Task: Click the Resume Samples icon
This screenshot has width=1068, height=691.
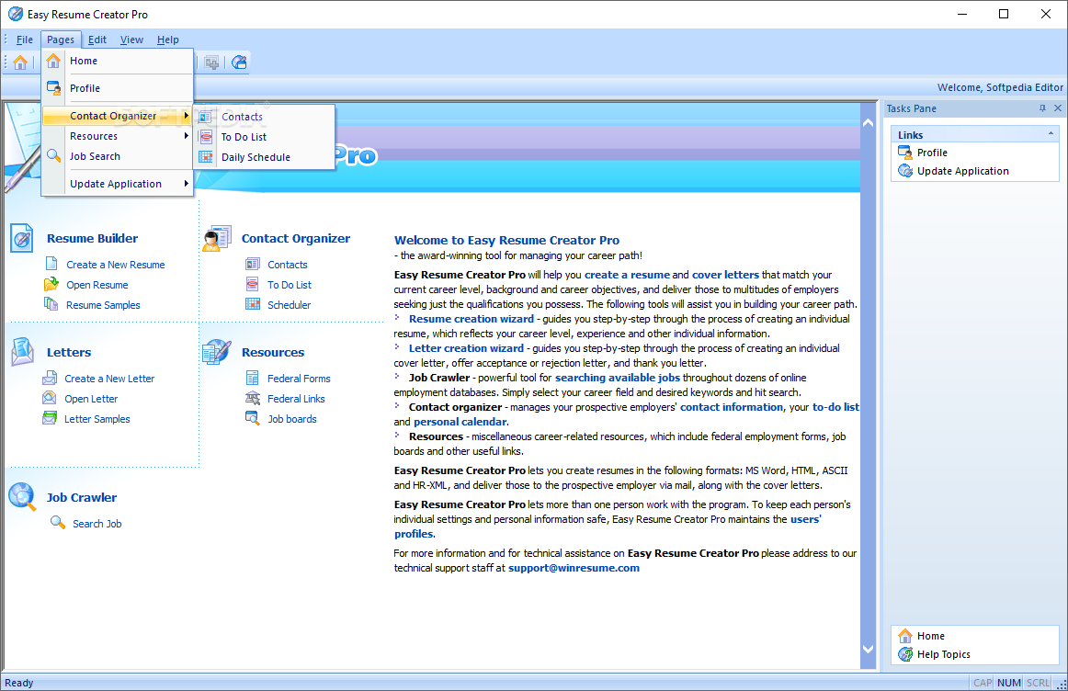Action: tap(51, 303)
